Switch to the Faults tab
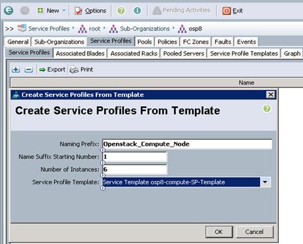303x244 pixels. [223, 42]
